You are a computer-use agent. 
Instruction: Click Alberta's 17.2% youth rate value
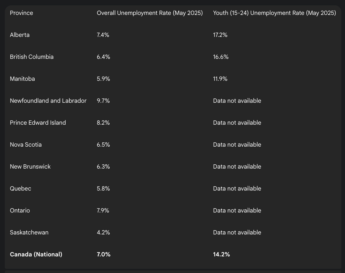(220, 35)
